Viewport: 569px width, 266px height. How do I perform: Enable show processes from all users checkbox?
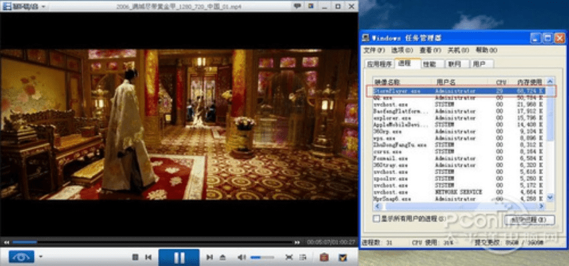pyautogui.click(x=376, y=218)
